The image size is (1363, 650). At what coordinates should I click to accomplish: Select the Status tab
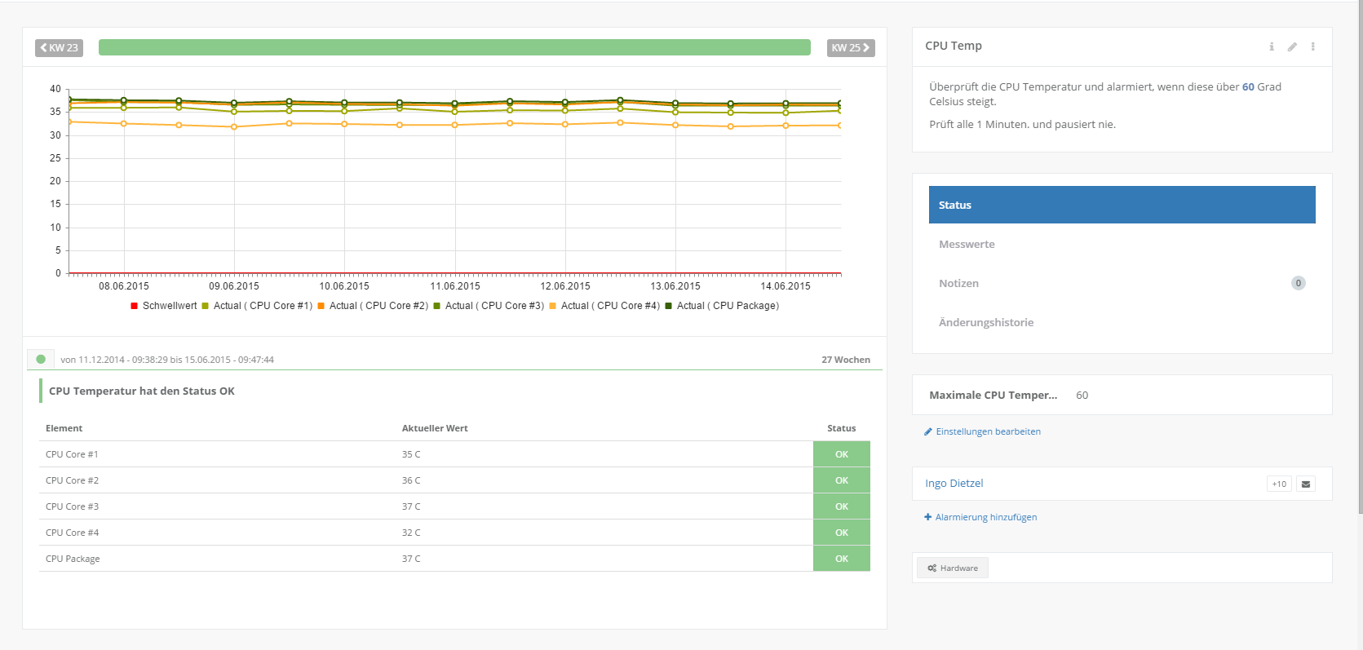[x=1122, y=205]
